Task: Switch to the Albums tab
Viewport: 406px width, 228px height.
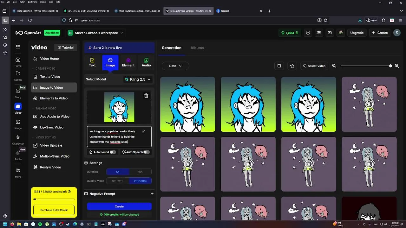Action: click(x=197, y=48)
